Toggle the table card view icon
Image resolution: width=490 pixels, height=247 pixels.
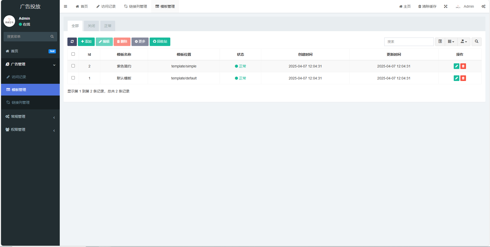click(440, 42)
